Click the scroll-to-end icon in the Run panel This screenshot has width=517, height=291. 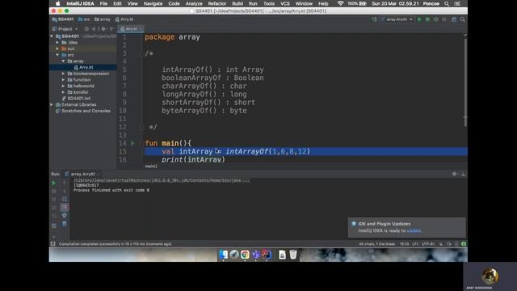[x=65, y=207]
